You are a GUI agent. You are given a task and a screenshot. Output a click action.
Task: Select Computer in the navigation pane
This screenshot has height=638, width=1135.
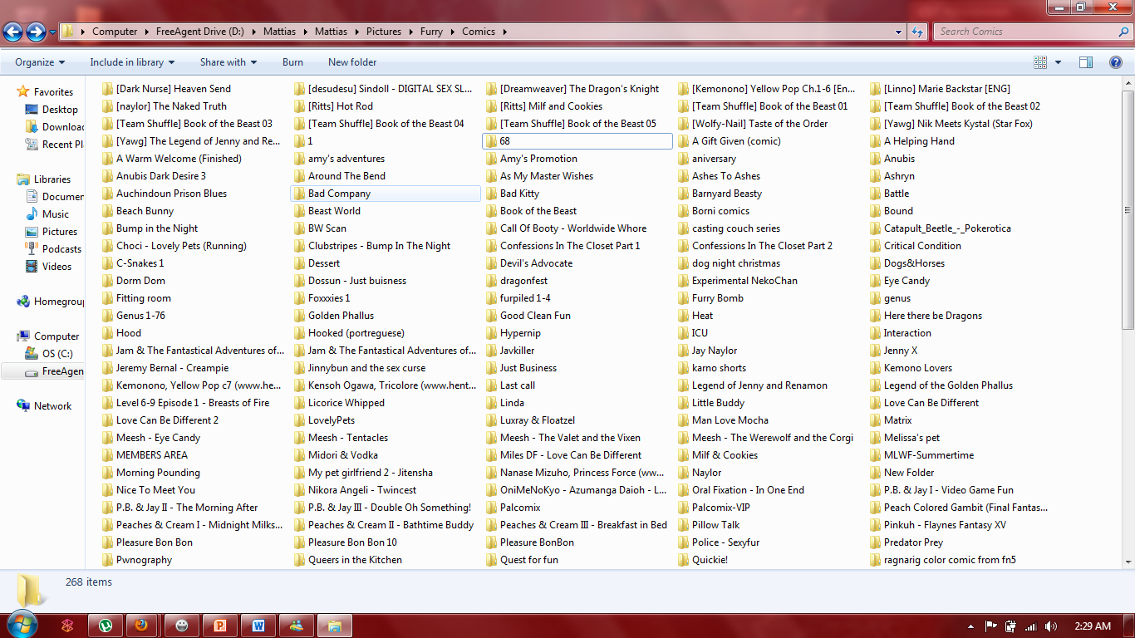click(x=57, y=336)
